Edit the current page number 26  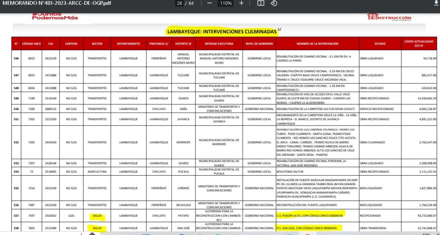(x=180, y=3)
